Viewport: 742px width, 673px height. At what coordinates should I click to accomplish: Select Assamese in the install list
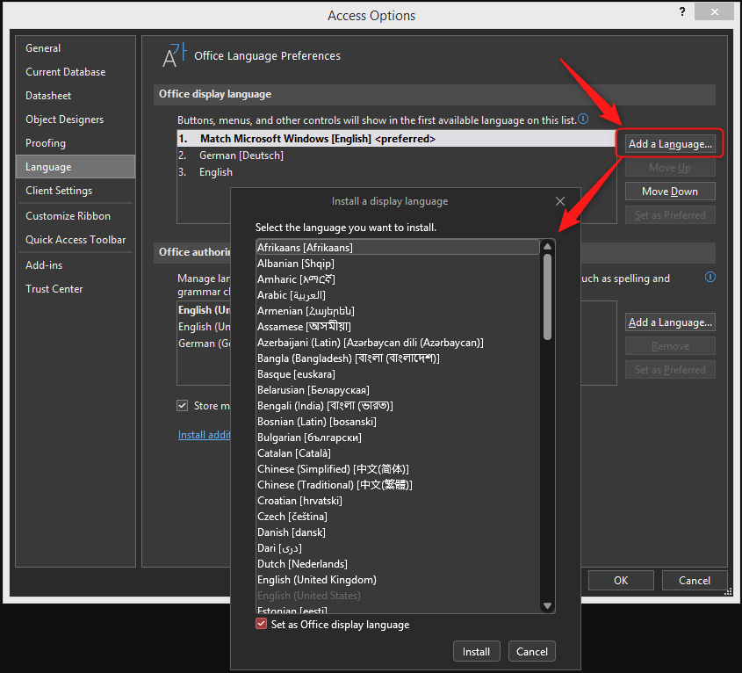[398, 326]
